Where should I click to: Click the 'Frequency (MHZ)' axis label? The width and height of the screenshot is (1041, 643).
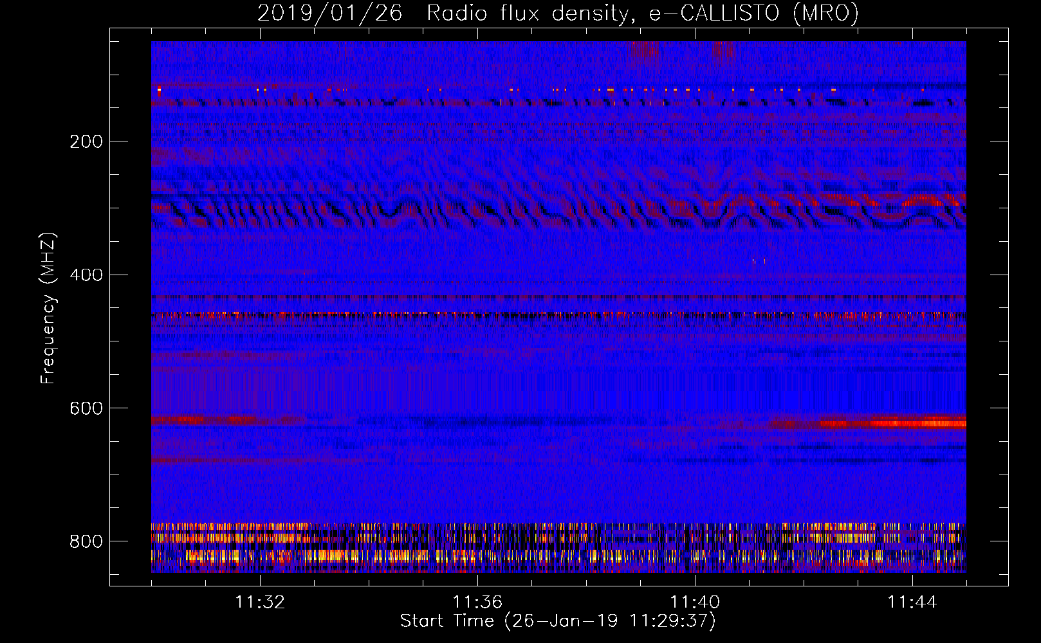(48, 308)
